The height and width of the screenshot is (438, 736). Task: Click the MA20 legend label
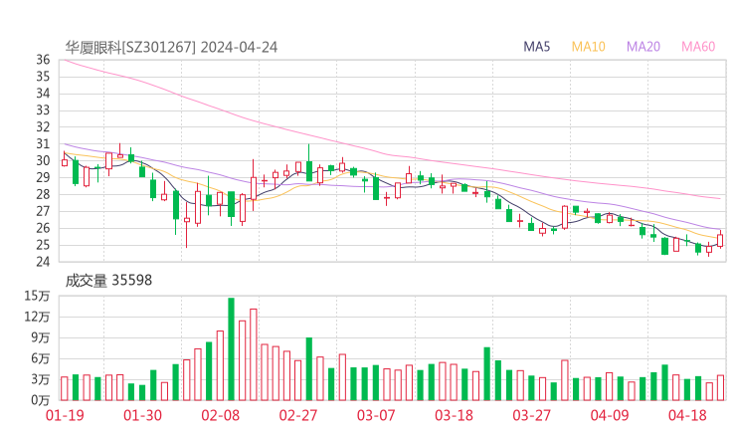tap(644, 47)
